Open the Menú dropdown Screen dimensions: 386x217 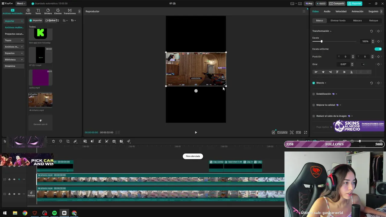click(21, 4)
